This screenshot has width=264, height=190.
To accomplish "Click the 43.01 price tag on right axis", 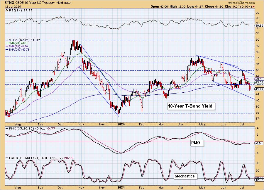I will click(259, 82).
